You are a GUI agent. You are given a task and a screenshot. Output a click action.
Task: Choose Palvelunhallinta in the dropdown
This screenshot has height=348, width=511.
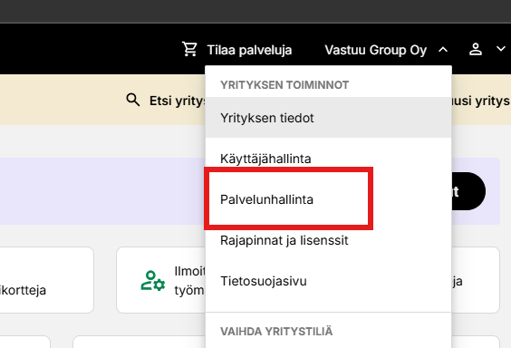[328, 199]
